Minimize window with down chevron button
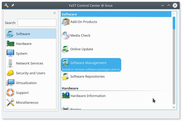 pos(163,5)
